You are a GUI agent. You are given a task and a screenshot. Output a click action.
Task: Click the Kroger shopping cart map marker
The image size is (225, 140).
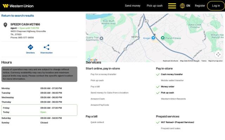153,38
